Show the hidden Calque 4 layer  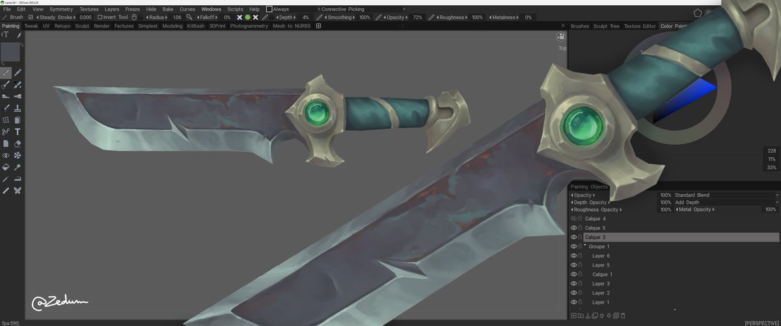(x=574, y=219)
